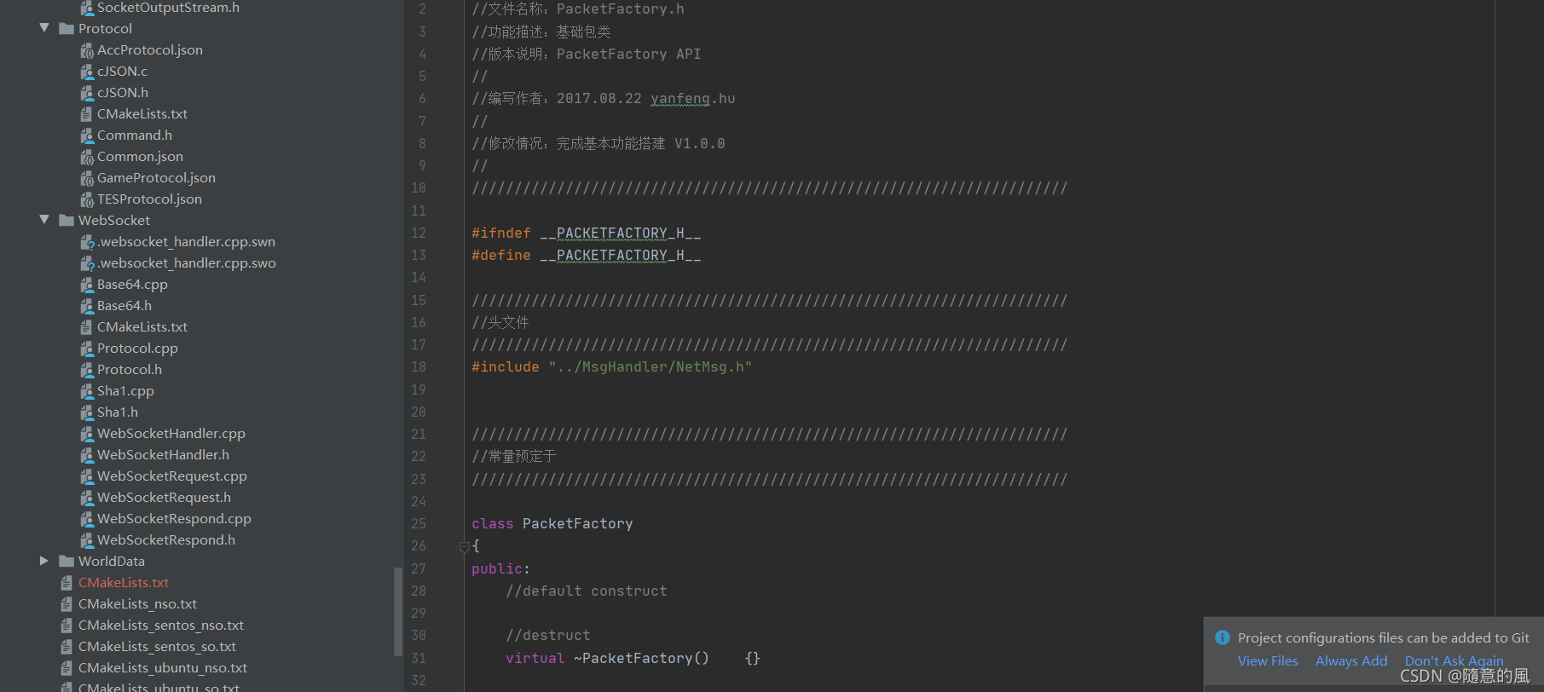This screenshot has width=1544, height=692.
Task: Select CMakeLists_sentos_so.txt file
Action: click(158, 647)
